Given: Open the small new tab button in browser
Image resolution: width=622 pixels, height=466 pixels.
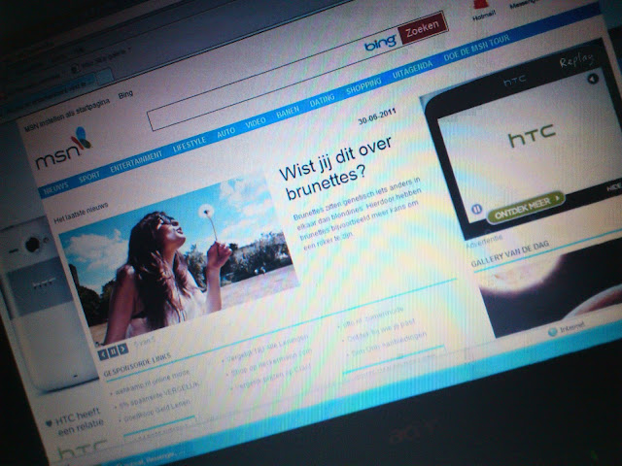Looking at the screenshot, I should (x=104, y=76).
